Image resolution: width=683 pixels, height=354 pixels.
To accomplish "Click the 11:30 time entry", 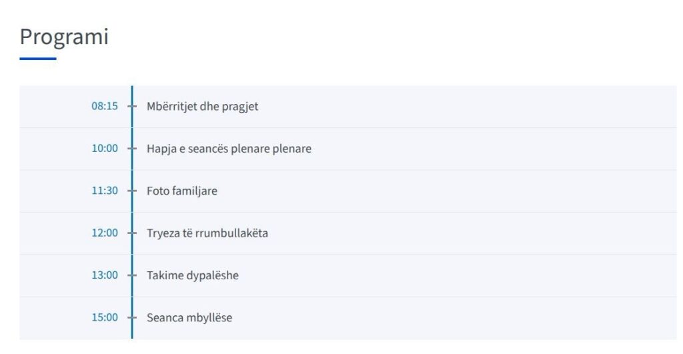I will tap(105, 191).
